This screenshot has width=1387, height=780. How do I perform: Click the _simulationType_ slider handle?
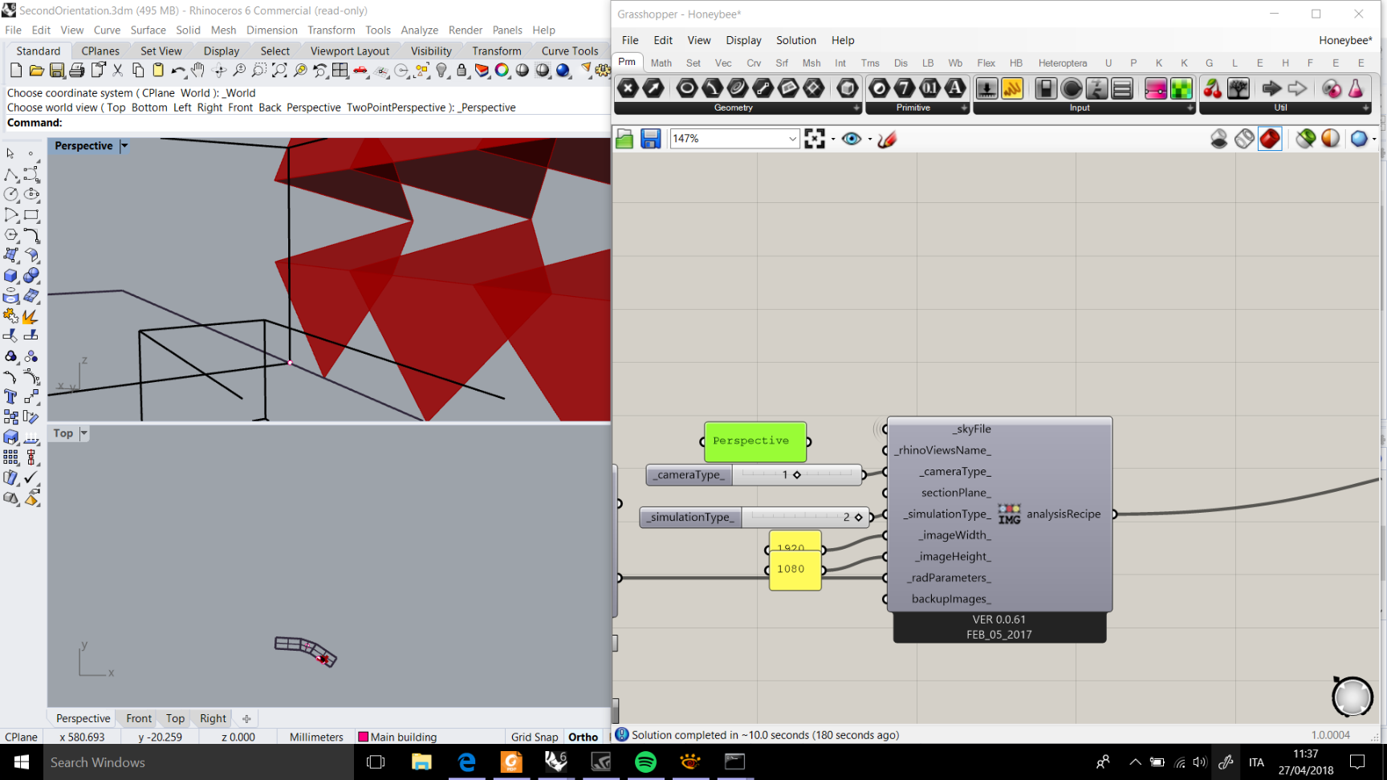[859, 517]
